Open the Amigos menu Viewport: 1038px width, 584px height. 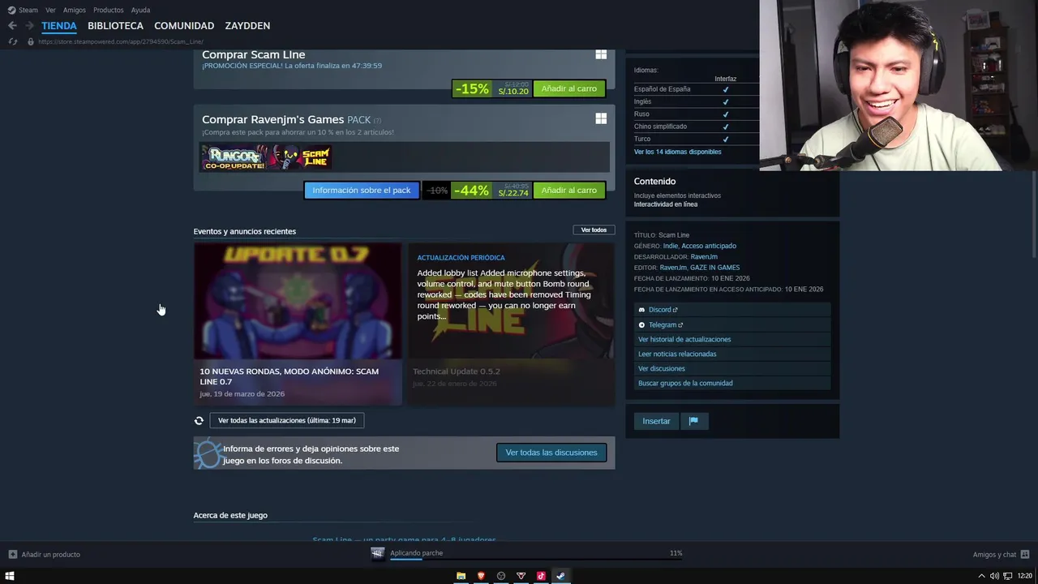75,10
